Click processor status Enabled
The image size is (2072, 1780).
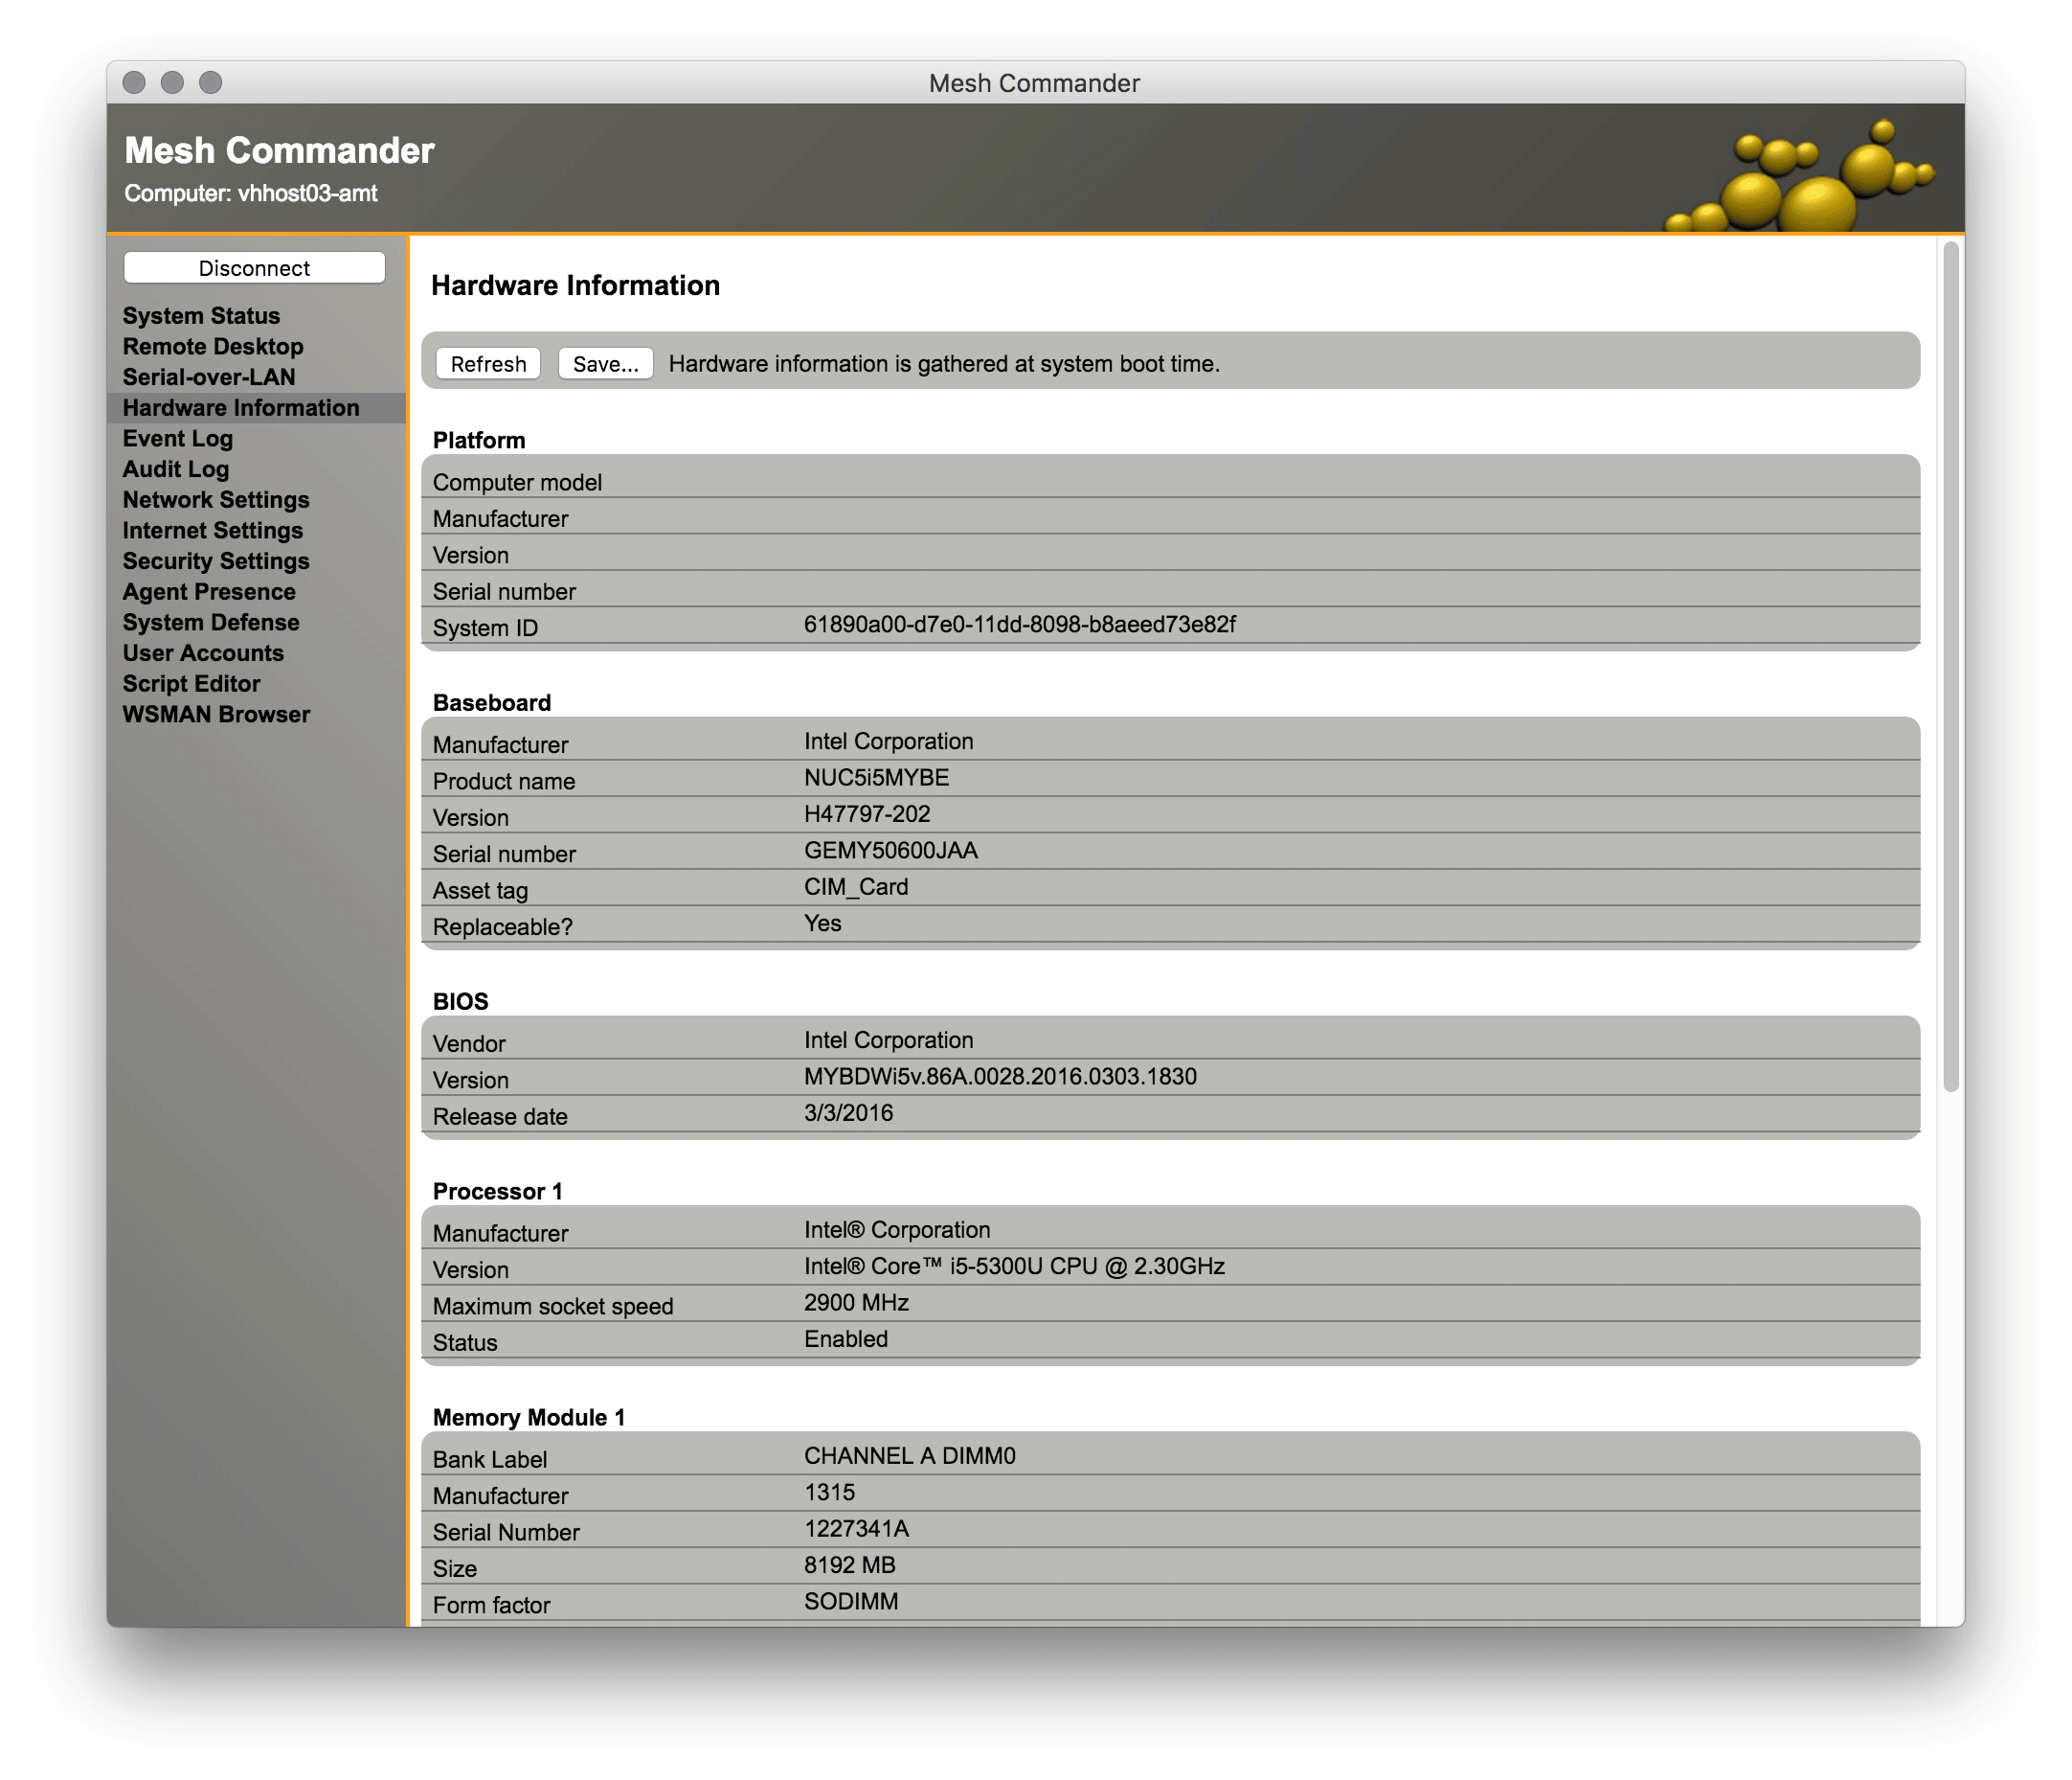[846, 1338]
